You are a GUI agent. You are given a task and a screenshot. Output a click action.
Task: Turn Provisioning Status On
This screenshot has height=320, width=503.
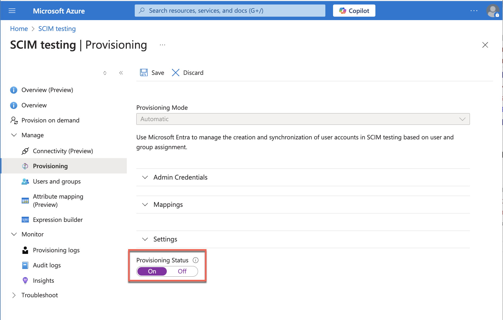(152, 271)
